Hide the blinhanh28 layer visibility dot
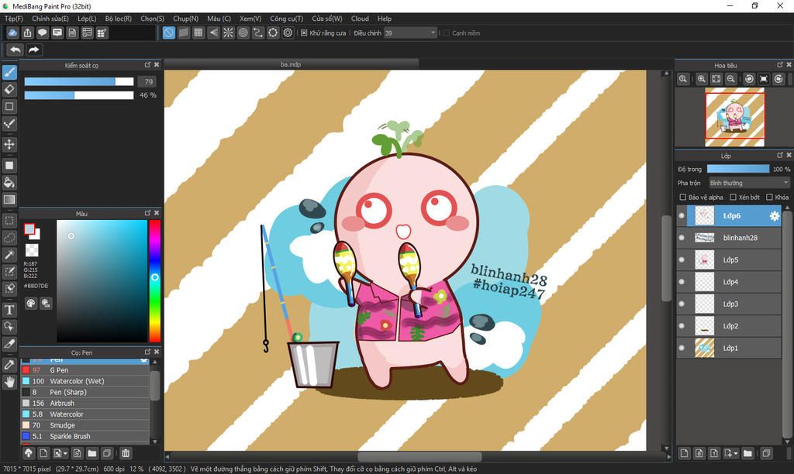The image size is (794, 474). (x=682, y=238)
